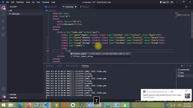Toggle the bottom panel layout icon
The height and width of the screenshot is (108, 193).
tap(164, 2)
